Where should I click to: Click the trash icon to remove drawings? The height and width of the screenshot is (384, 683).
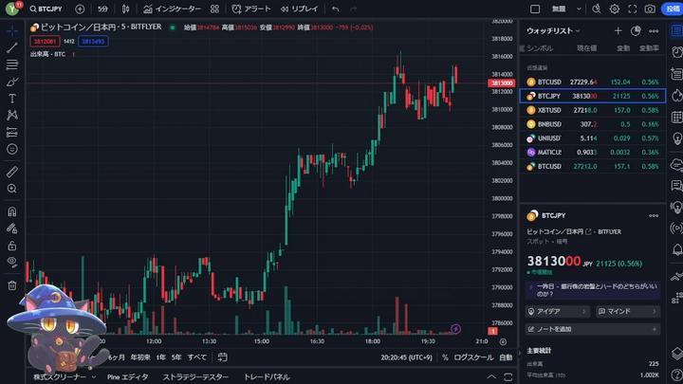(12, 284)
